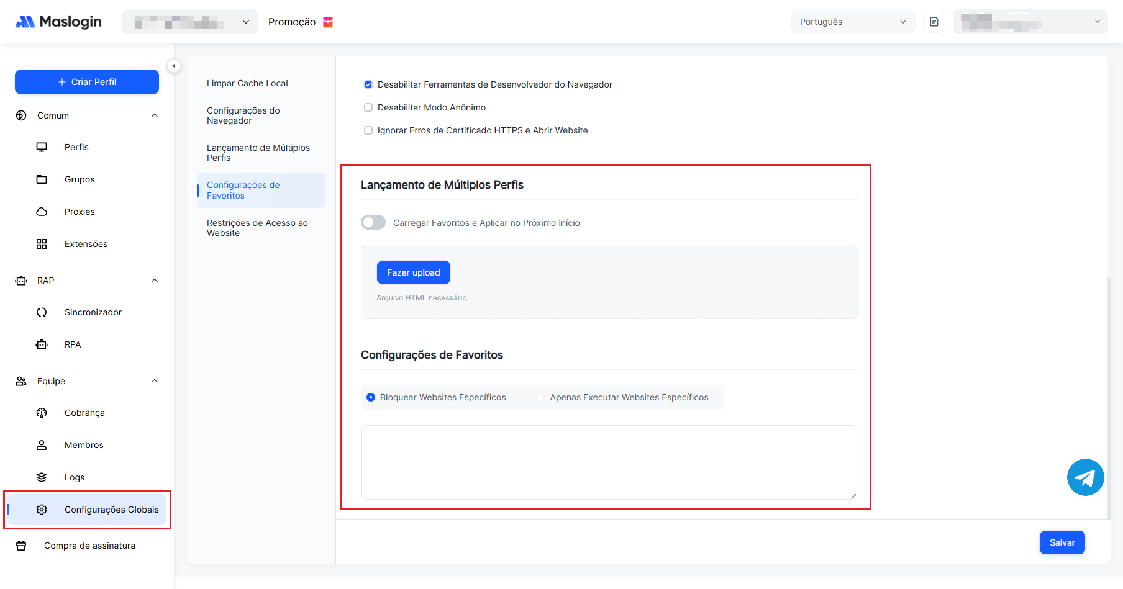
Task: Collapse the Equipe section chevron
Action: click(155, 381)
